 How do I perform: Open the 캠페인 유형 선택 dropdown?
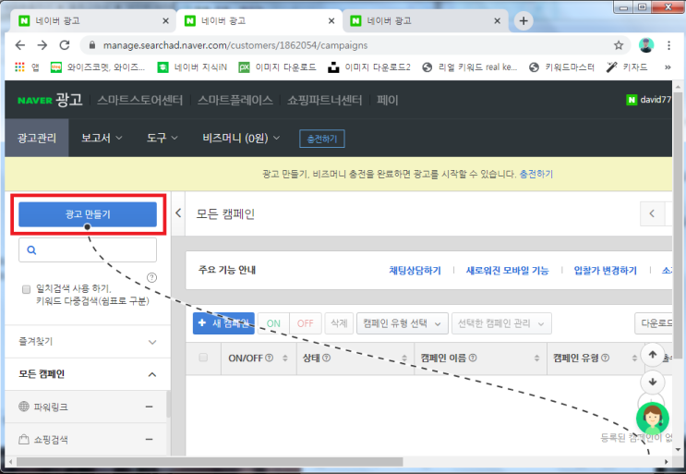(402, 323)
